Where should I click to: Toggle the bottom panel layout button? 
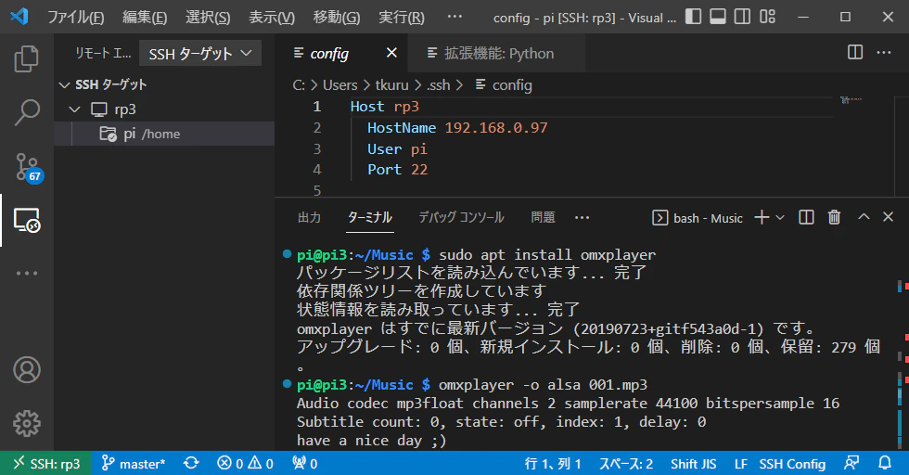pyautogui.click(x=718, y=17)
